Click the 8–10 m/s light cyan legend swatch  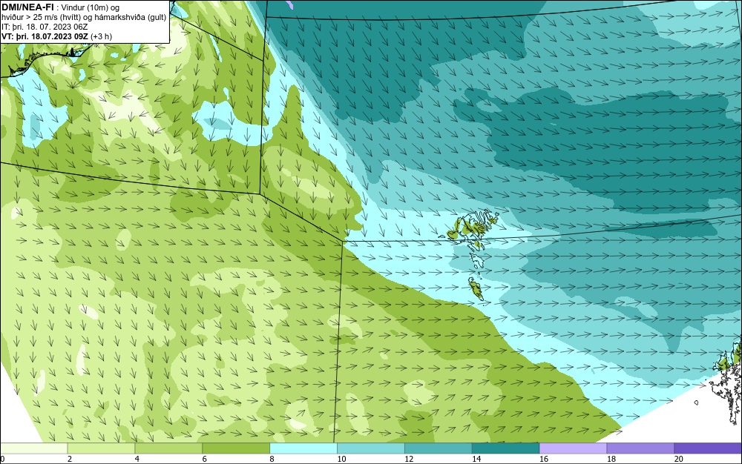[303, 448]
